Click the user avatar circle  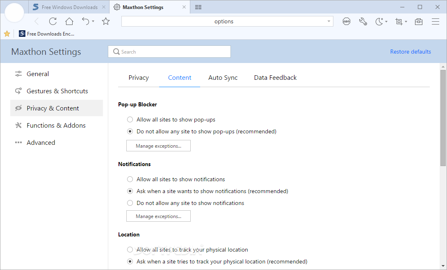tap(14, 13)
